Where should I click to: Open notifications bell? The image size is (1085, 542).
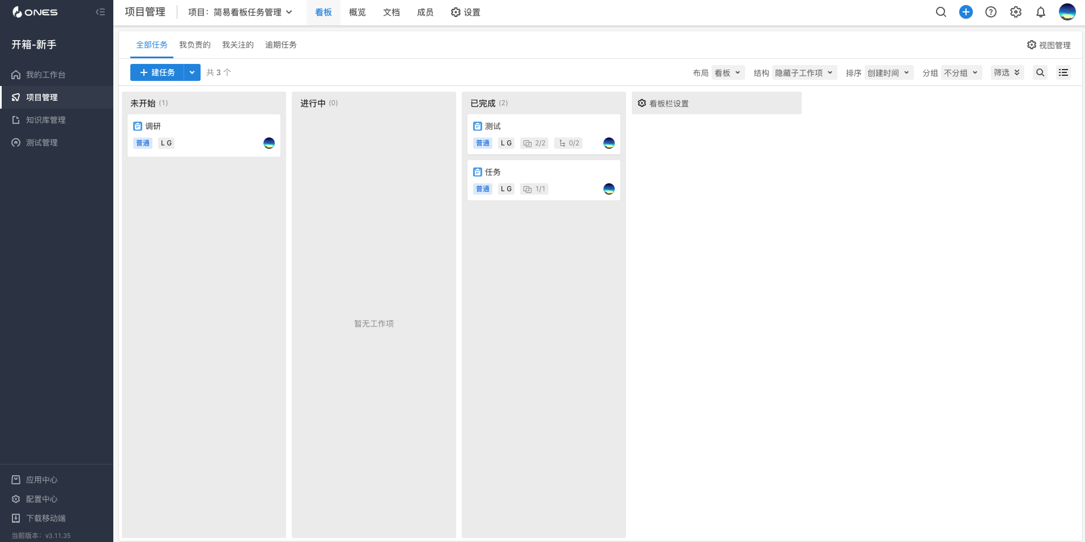(1041, 12)
